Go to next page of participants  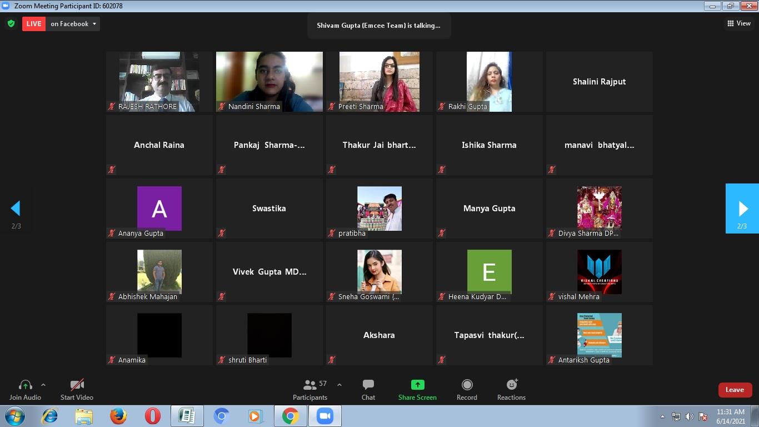click(742, 208)
